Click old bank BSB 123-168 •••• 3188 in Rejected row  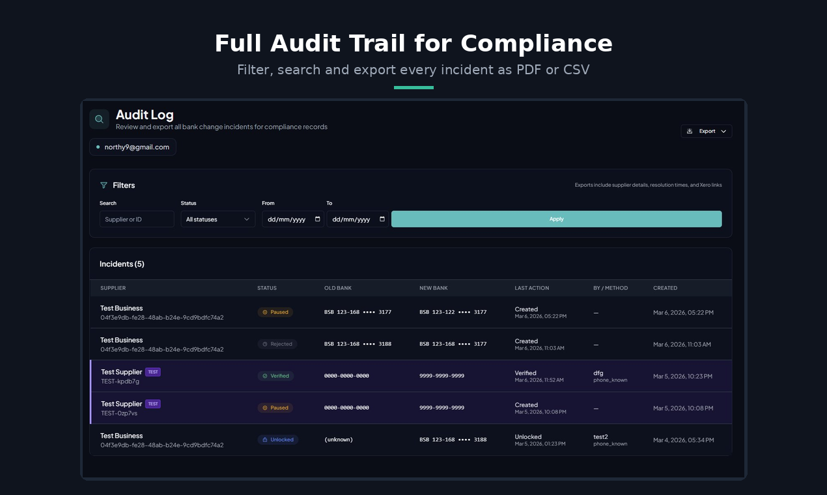358,344
